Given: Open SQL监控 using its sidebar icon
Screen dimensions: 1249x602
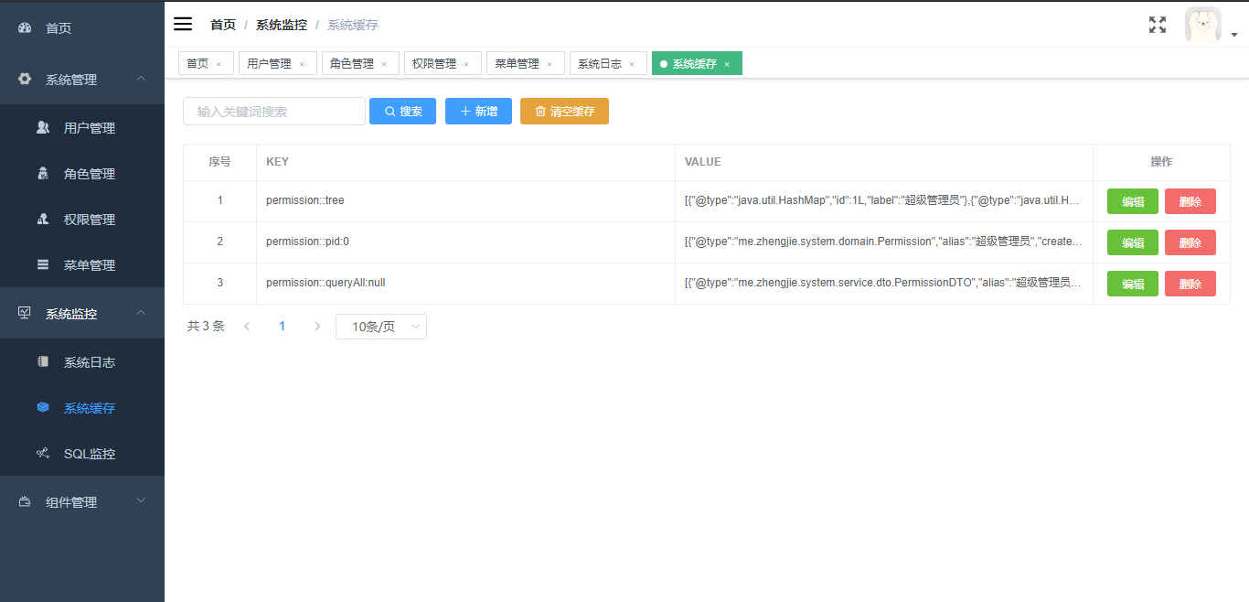Looking at the screenshot, I should [42, 453].
